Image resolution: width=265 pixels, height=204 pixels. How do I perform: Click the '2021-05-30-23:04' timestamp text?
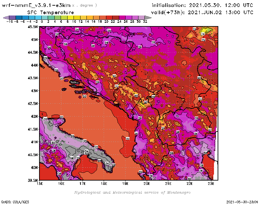[x=242, y=202]
